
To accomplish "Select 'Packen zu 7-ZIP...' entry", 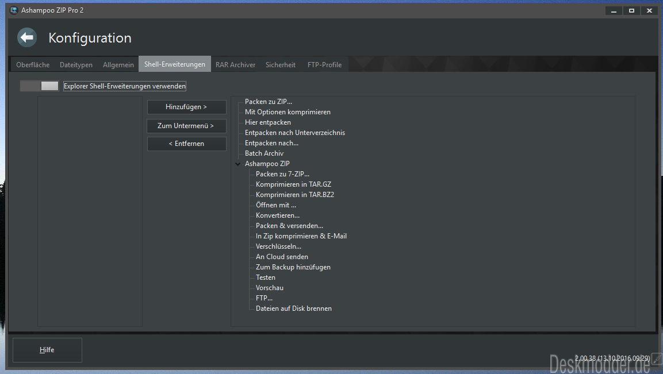I will pos(282,174).
